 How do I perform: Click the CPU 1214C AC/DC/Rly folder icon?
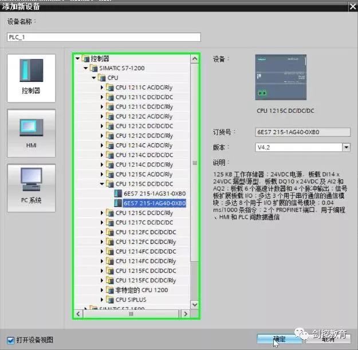click(110, 145)
